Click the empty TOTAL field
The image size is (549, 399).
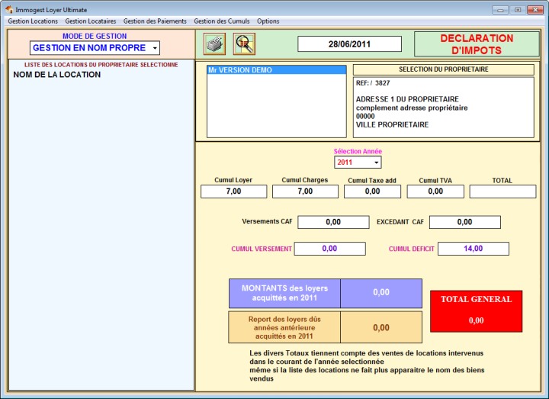502,191
